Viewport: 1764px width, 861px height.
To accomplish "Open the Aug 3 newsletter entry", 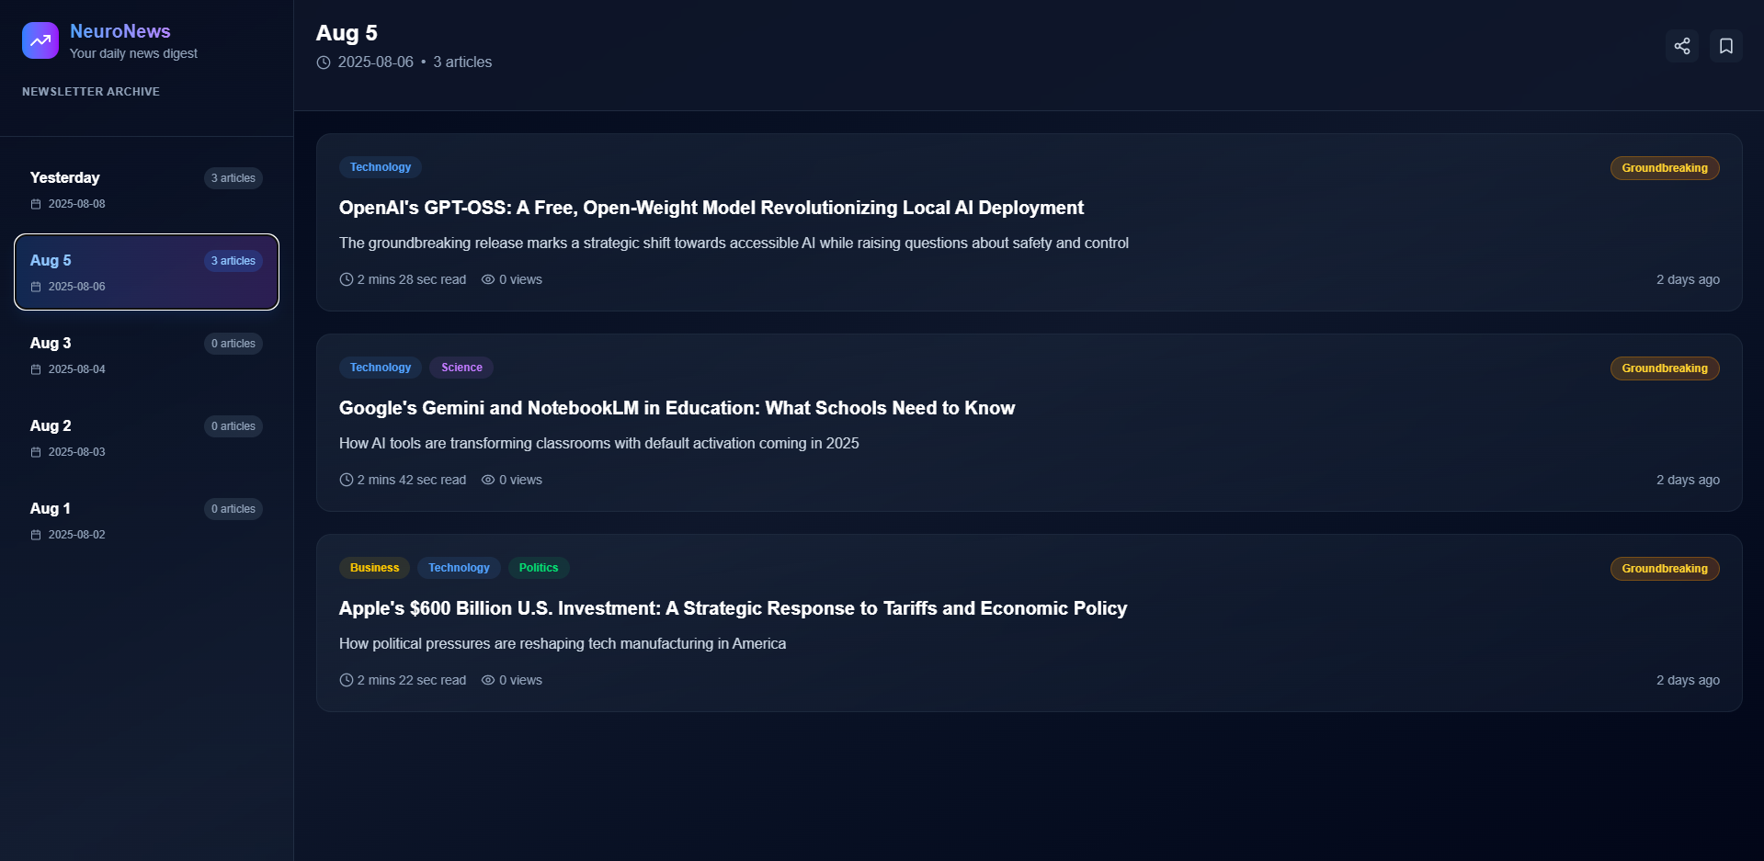I will (x=146, y=355).
